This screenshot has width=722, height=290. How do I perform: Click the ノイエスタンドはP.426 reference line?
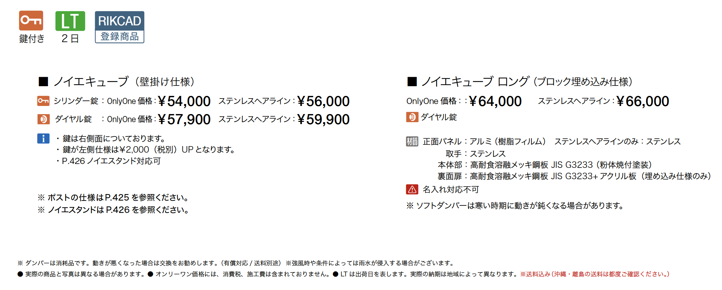pos(113,210)
